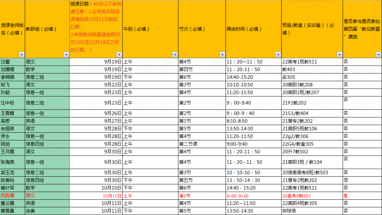Expand the 节次 column filter arrow
Screen dimensions: 382x215
tap(222, 55)
